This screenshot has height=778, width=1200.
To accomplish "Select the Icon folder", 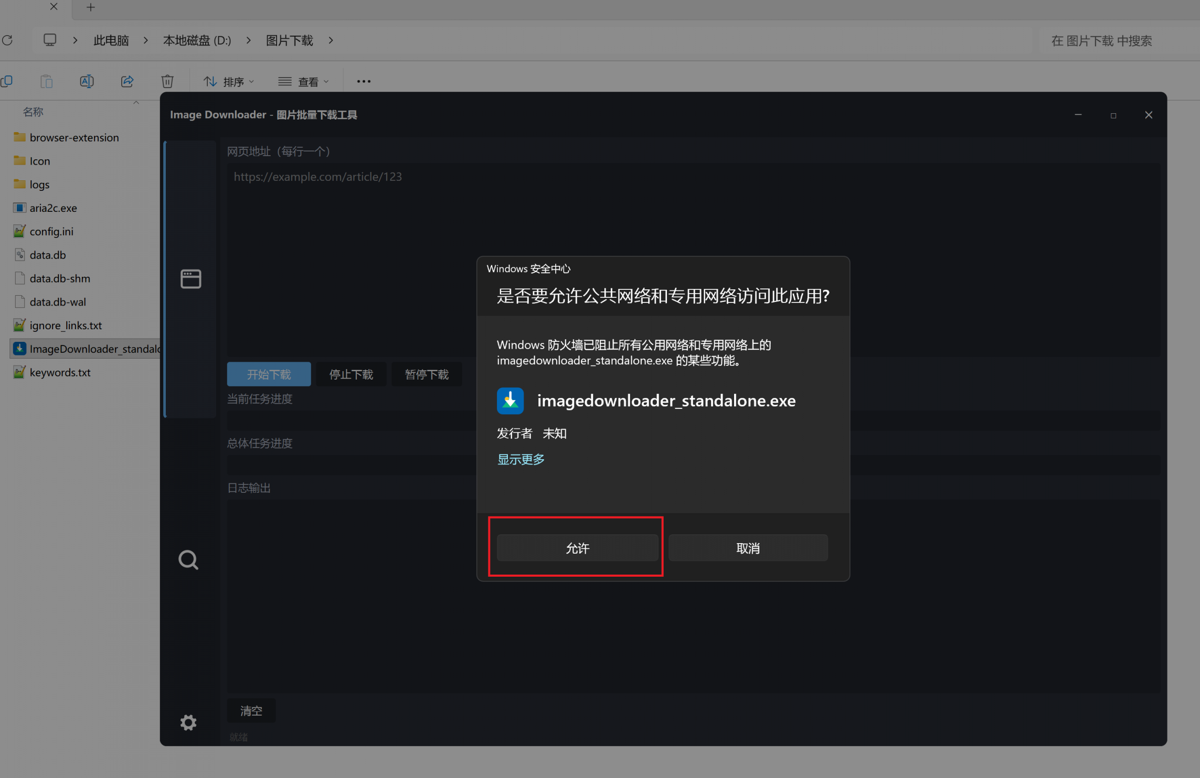I will [x=40, y=161].
